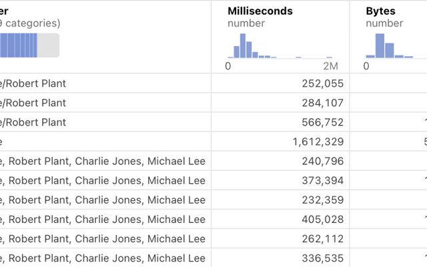This screenshot has height=267, width=427.
Task: Click the 2M label on Milliseconds axis
Action: (x=330, y=66)
